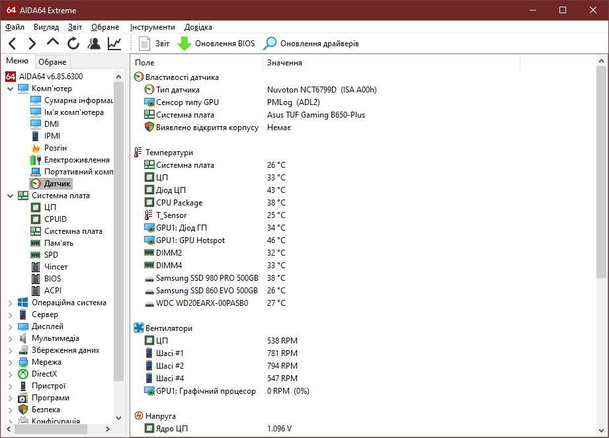Open the DMI tree item
The height and width of the screenshot is (438, 609).
coord(45,124)
